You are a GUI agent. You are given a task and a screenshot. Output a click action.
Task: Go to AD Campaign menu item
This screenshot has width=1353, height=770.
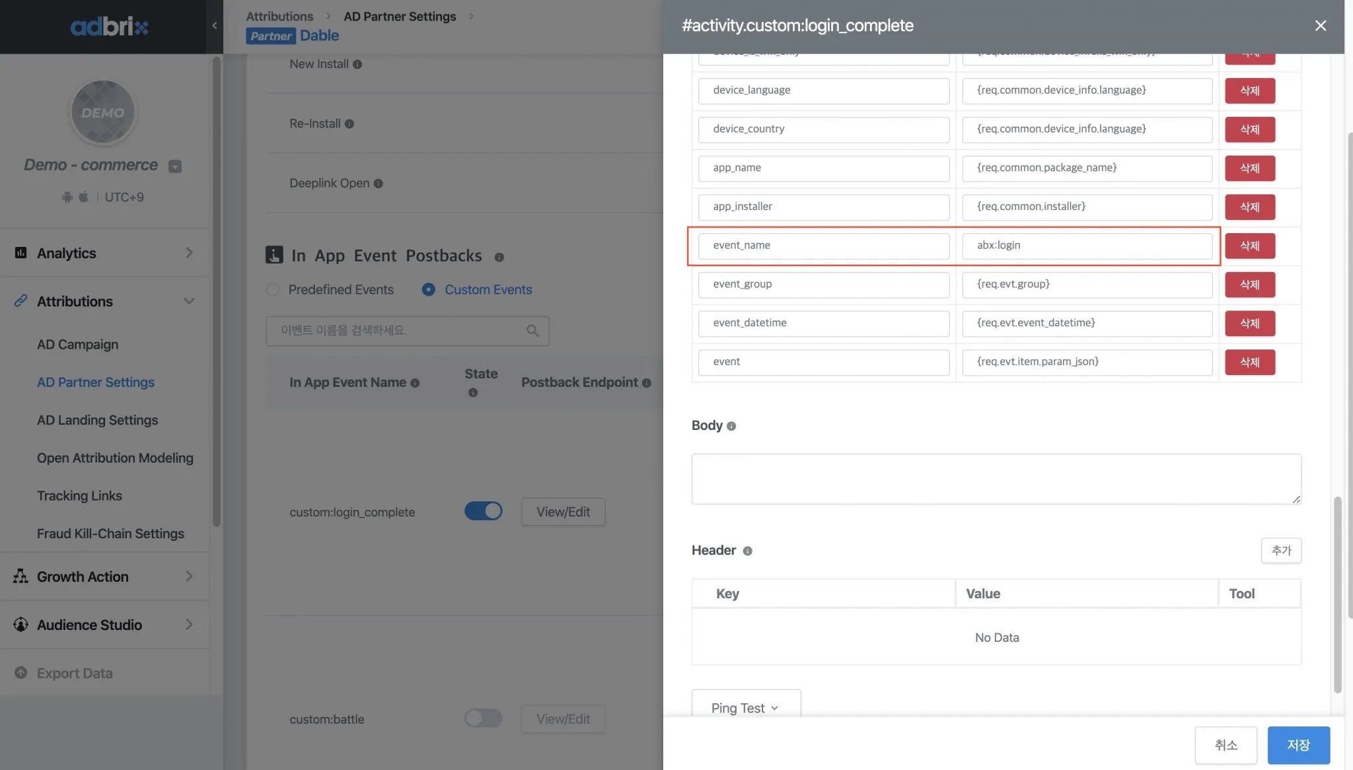[77, 345]
